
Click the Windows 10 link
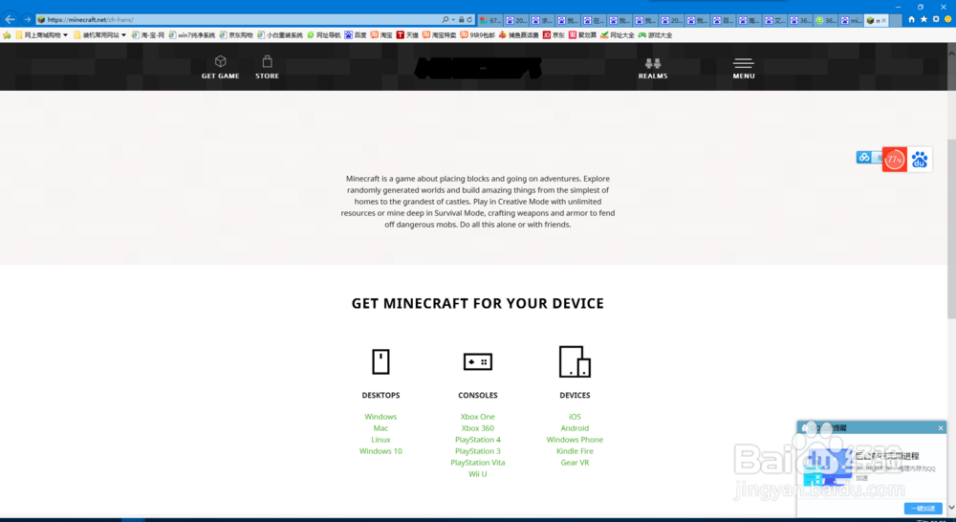pyautogui.click(x=380, y=451)
